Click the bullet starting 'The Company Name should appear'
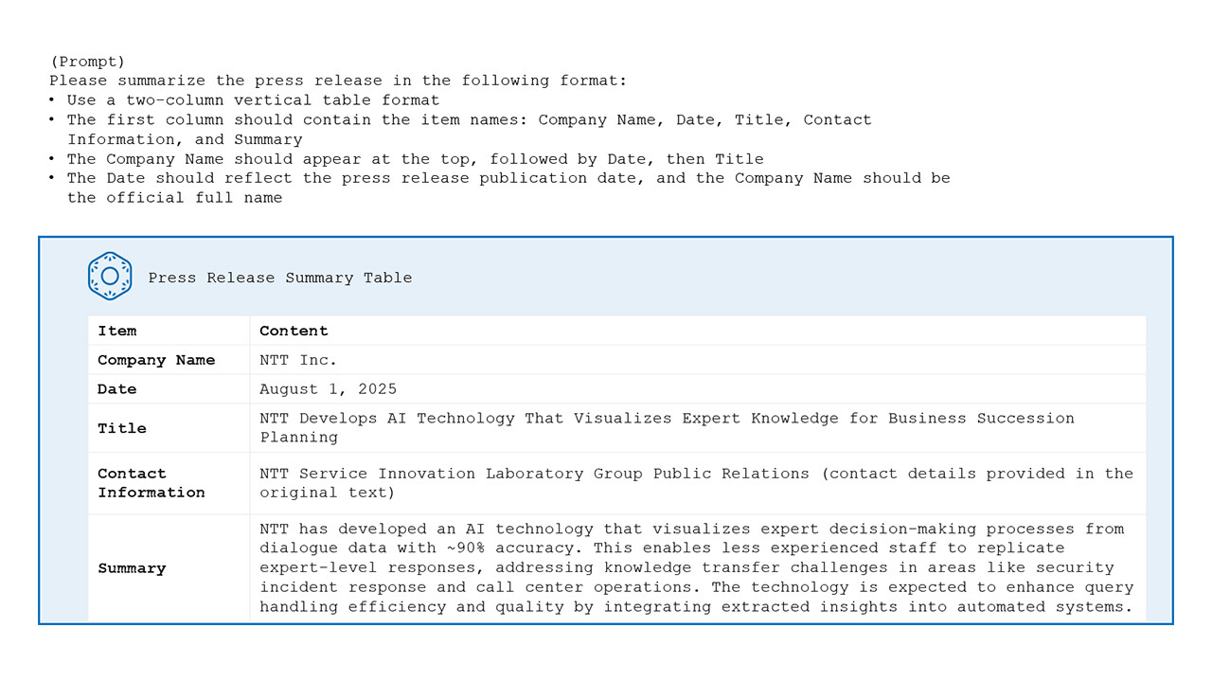Screen dimensions: 1212x682 [x=415, y=159]
